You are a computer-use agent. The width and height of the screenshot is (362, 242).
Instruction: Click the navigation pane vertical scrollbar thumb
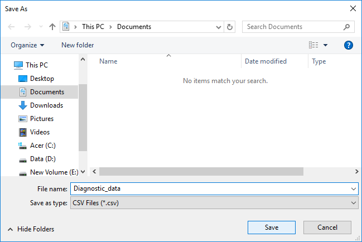[83, 118]
